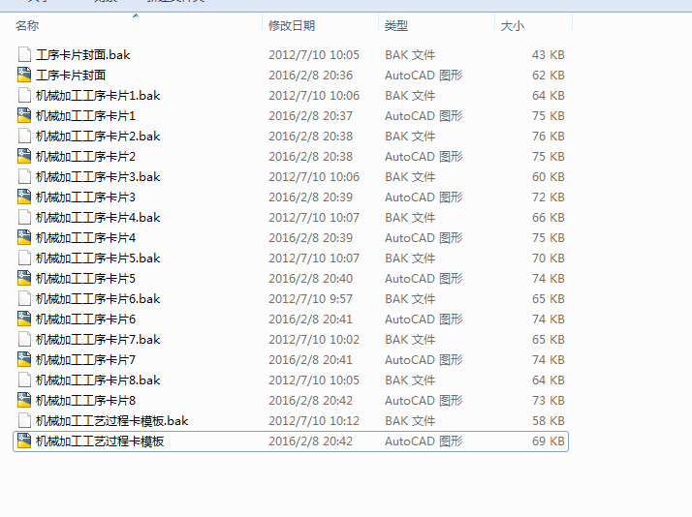Select drawing name 机械加工工序卡片5
This screenshot has height=517, width=692.
pyautogui.click(x=85, y=278)
